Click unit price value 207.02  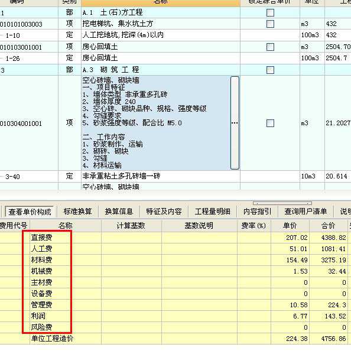(297, 238)
